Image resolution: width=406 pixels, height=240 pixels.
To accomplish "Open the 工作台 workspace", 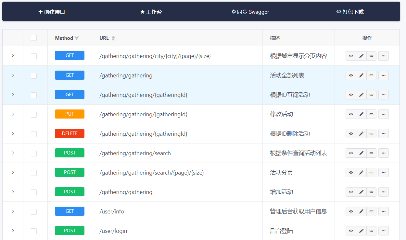I will [151, 12].
